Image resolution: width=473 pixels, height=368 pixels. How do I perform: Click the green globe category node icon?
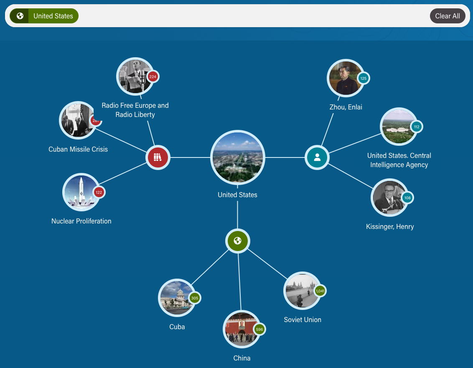coord(238,241)
